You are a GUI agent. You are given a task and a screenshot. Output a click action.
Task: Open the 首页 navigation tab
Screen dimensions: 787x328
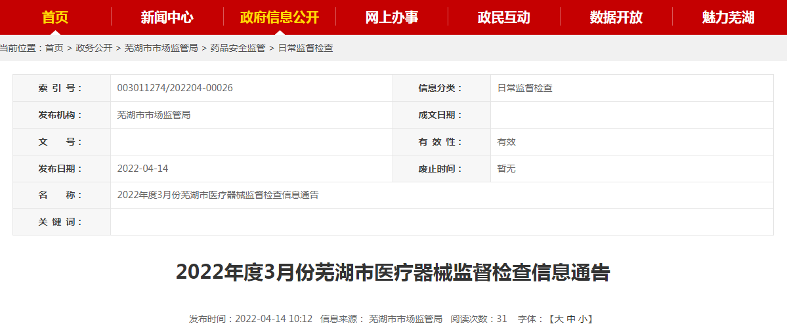coord(55,17)
